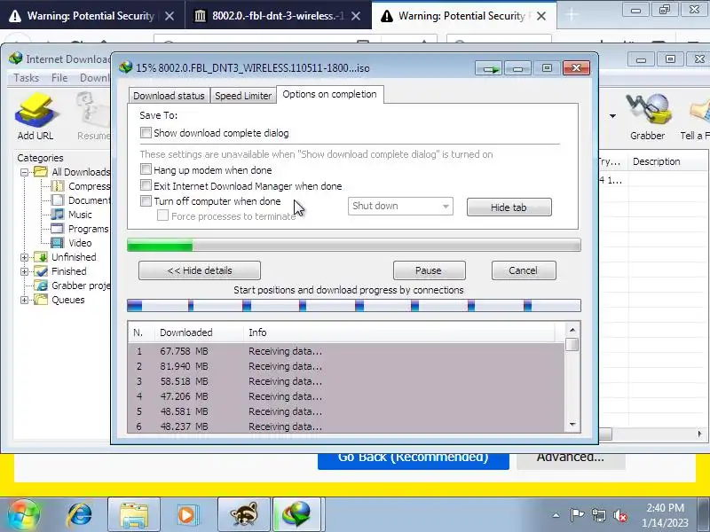Switch to Download status tab
Image resolution: width=710 pixels, height=532 pixels.
[x=169, y=96]
